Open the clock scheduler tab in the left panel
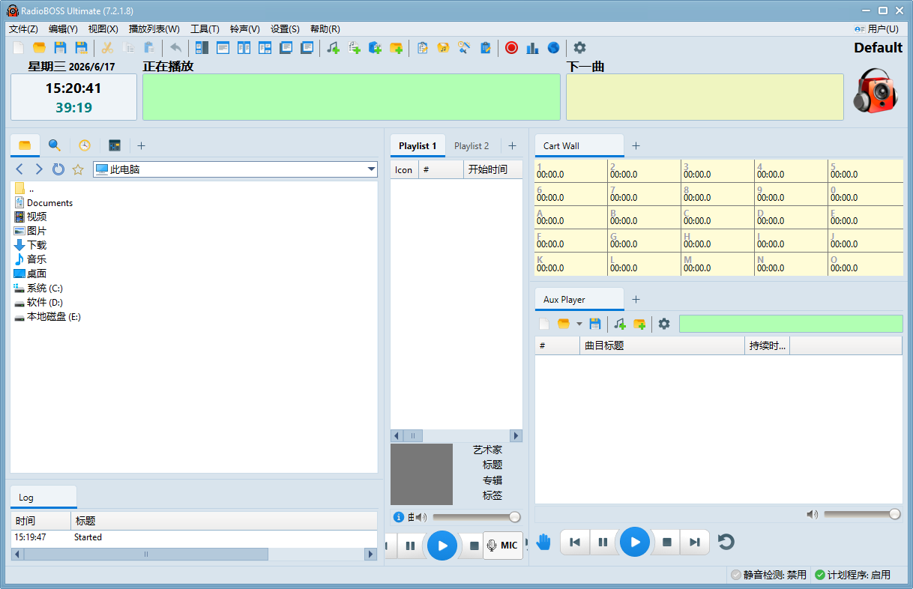The image size is (913, 589). (x=85, y=145)
